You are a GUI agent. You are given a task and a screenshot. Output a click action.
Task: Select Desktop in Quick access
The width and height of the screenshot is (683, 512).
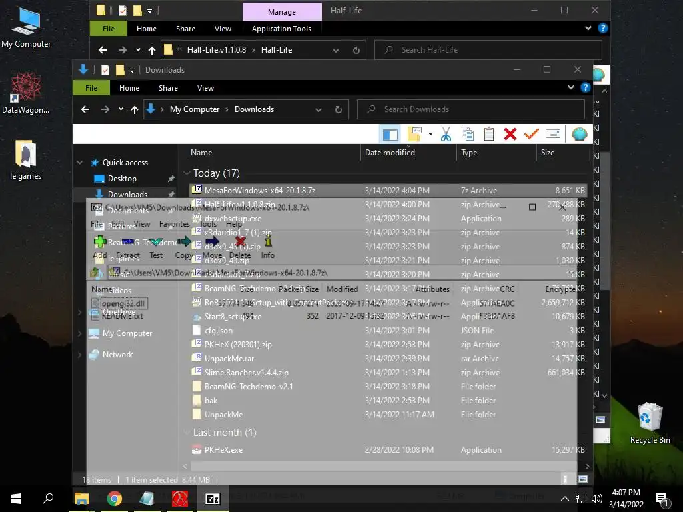tap(122, 179)
